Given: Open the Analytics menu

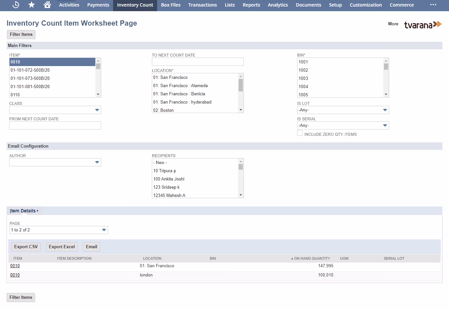Looking at the screenshot, I should [x=278, y=5].
